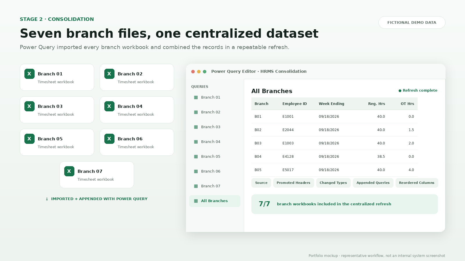Select the E2044 employee ID cell

coord(288,130)
